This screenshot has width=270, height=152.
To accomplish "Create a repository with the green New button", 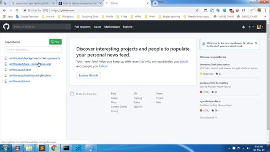I will (55, 42).
